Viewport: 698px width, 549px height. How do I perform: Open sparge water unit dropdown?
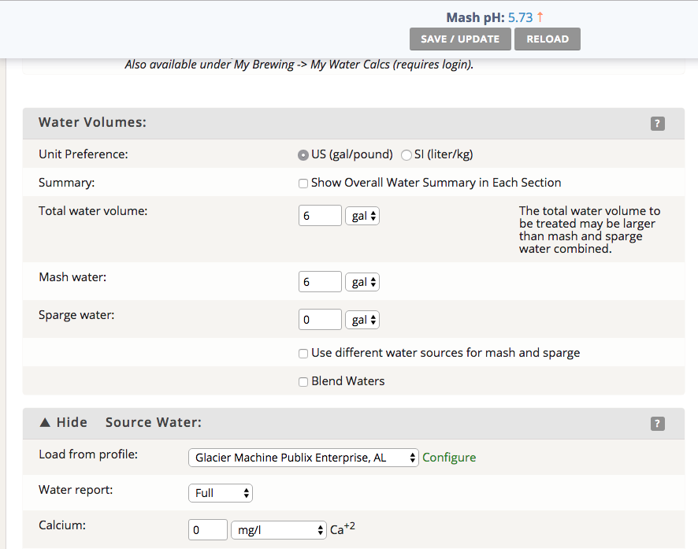pyautogui.click(x=362, y=320)
